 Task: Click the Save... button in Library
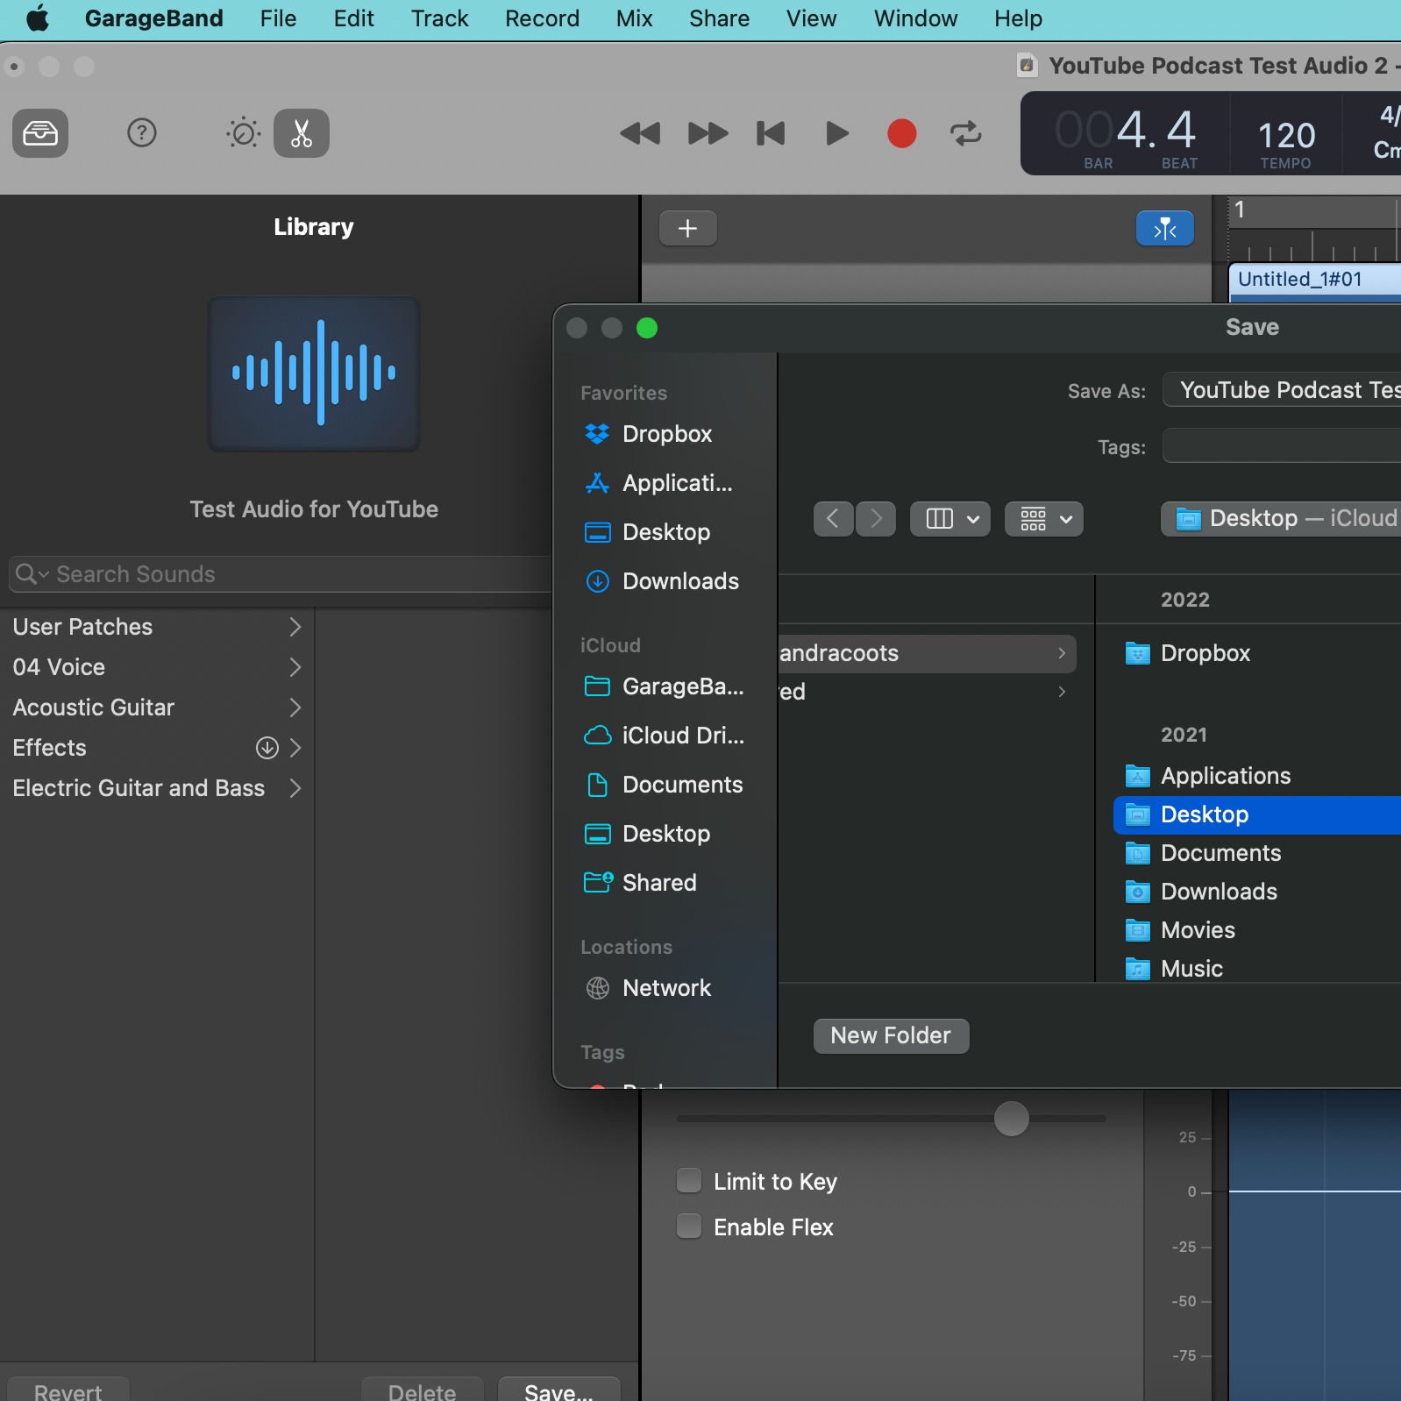click(559, 1390)
